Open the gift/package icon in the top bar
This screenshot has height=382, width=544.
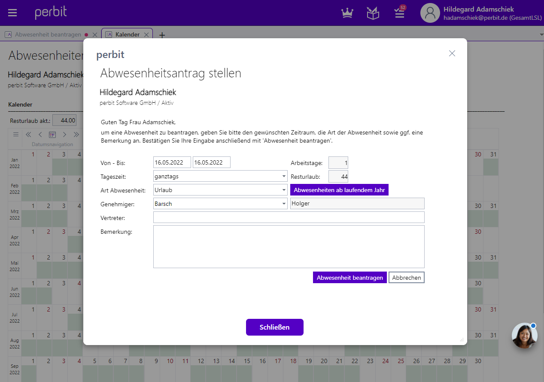tap(373, 13)
